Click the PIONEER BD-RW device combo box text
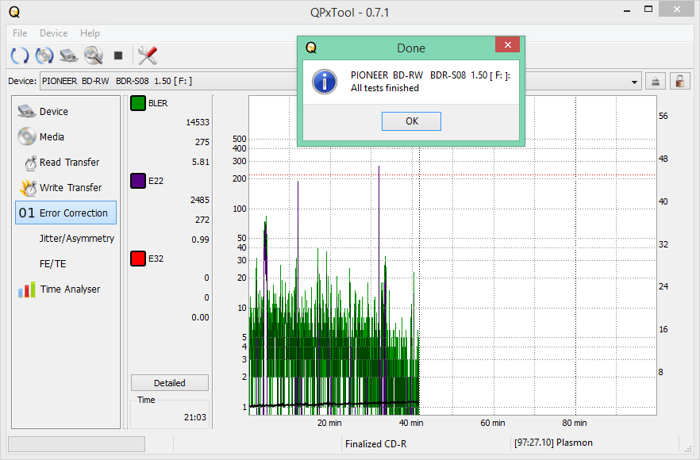The image size is (700, 460). [117, 81]
